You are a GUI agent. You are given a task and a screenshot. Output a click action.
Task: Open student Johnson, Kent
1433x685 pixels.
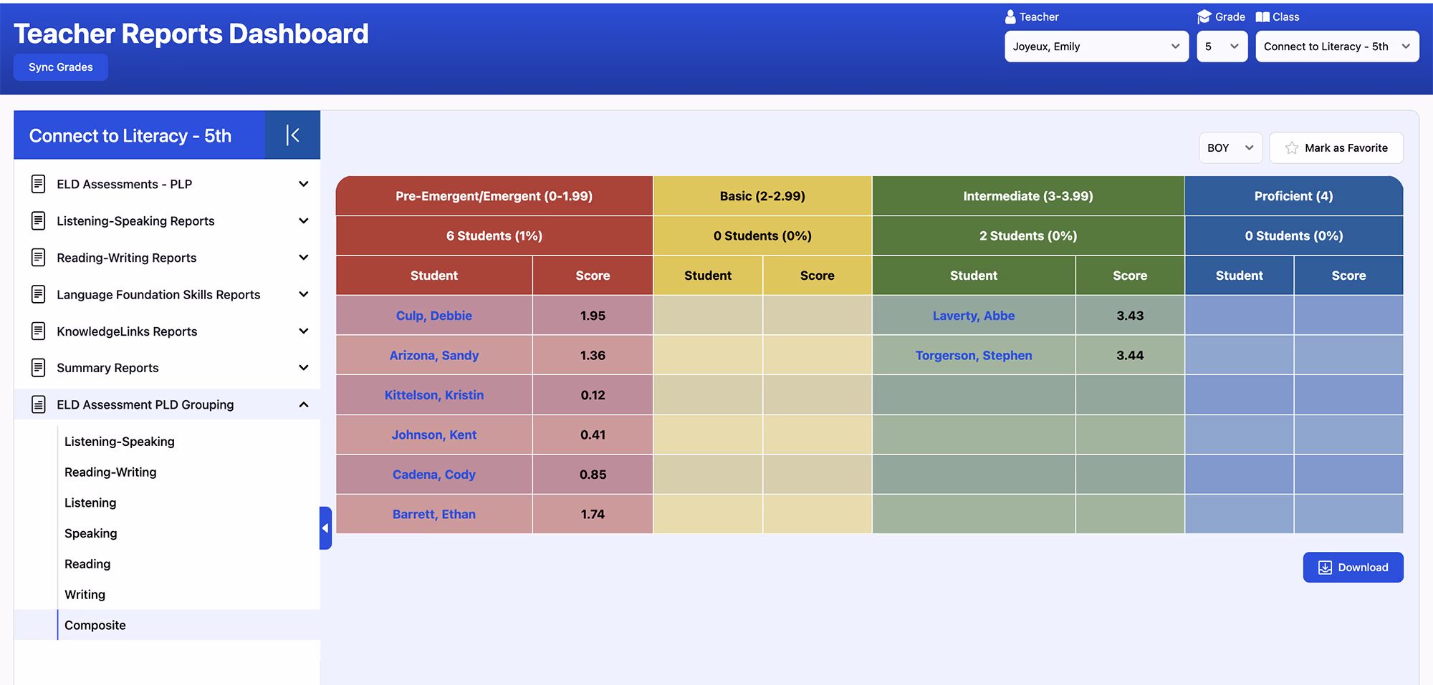(434, 434)
